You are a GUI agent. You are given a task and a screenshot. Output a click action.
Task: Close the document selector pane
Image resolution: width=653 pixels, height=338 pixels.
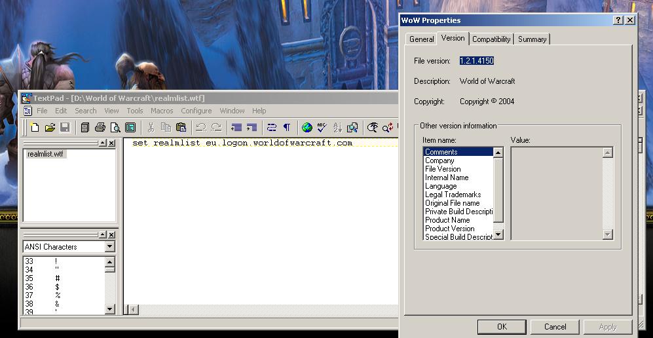111,143
